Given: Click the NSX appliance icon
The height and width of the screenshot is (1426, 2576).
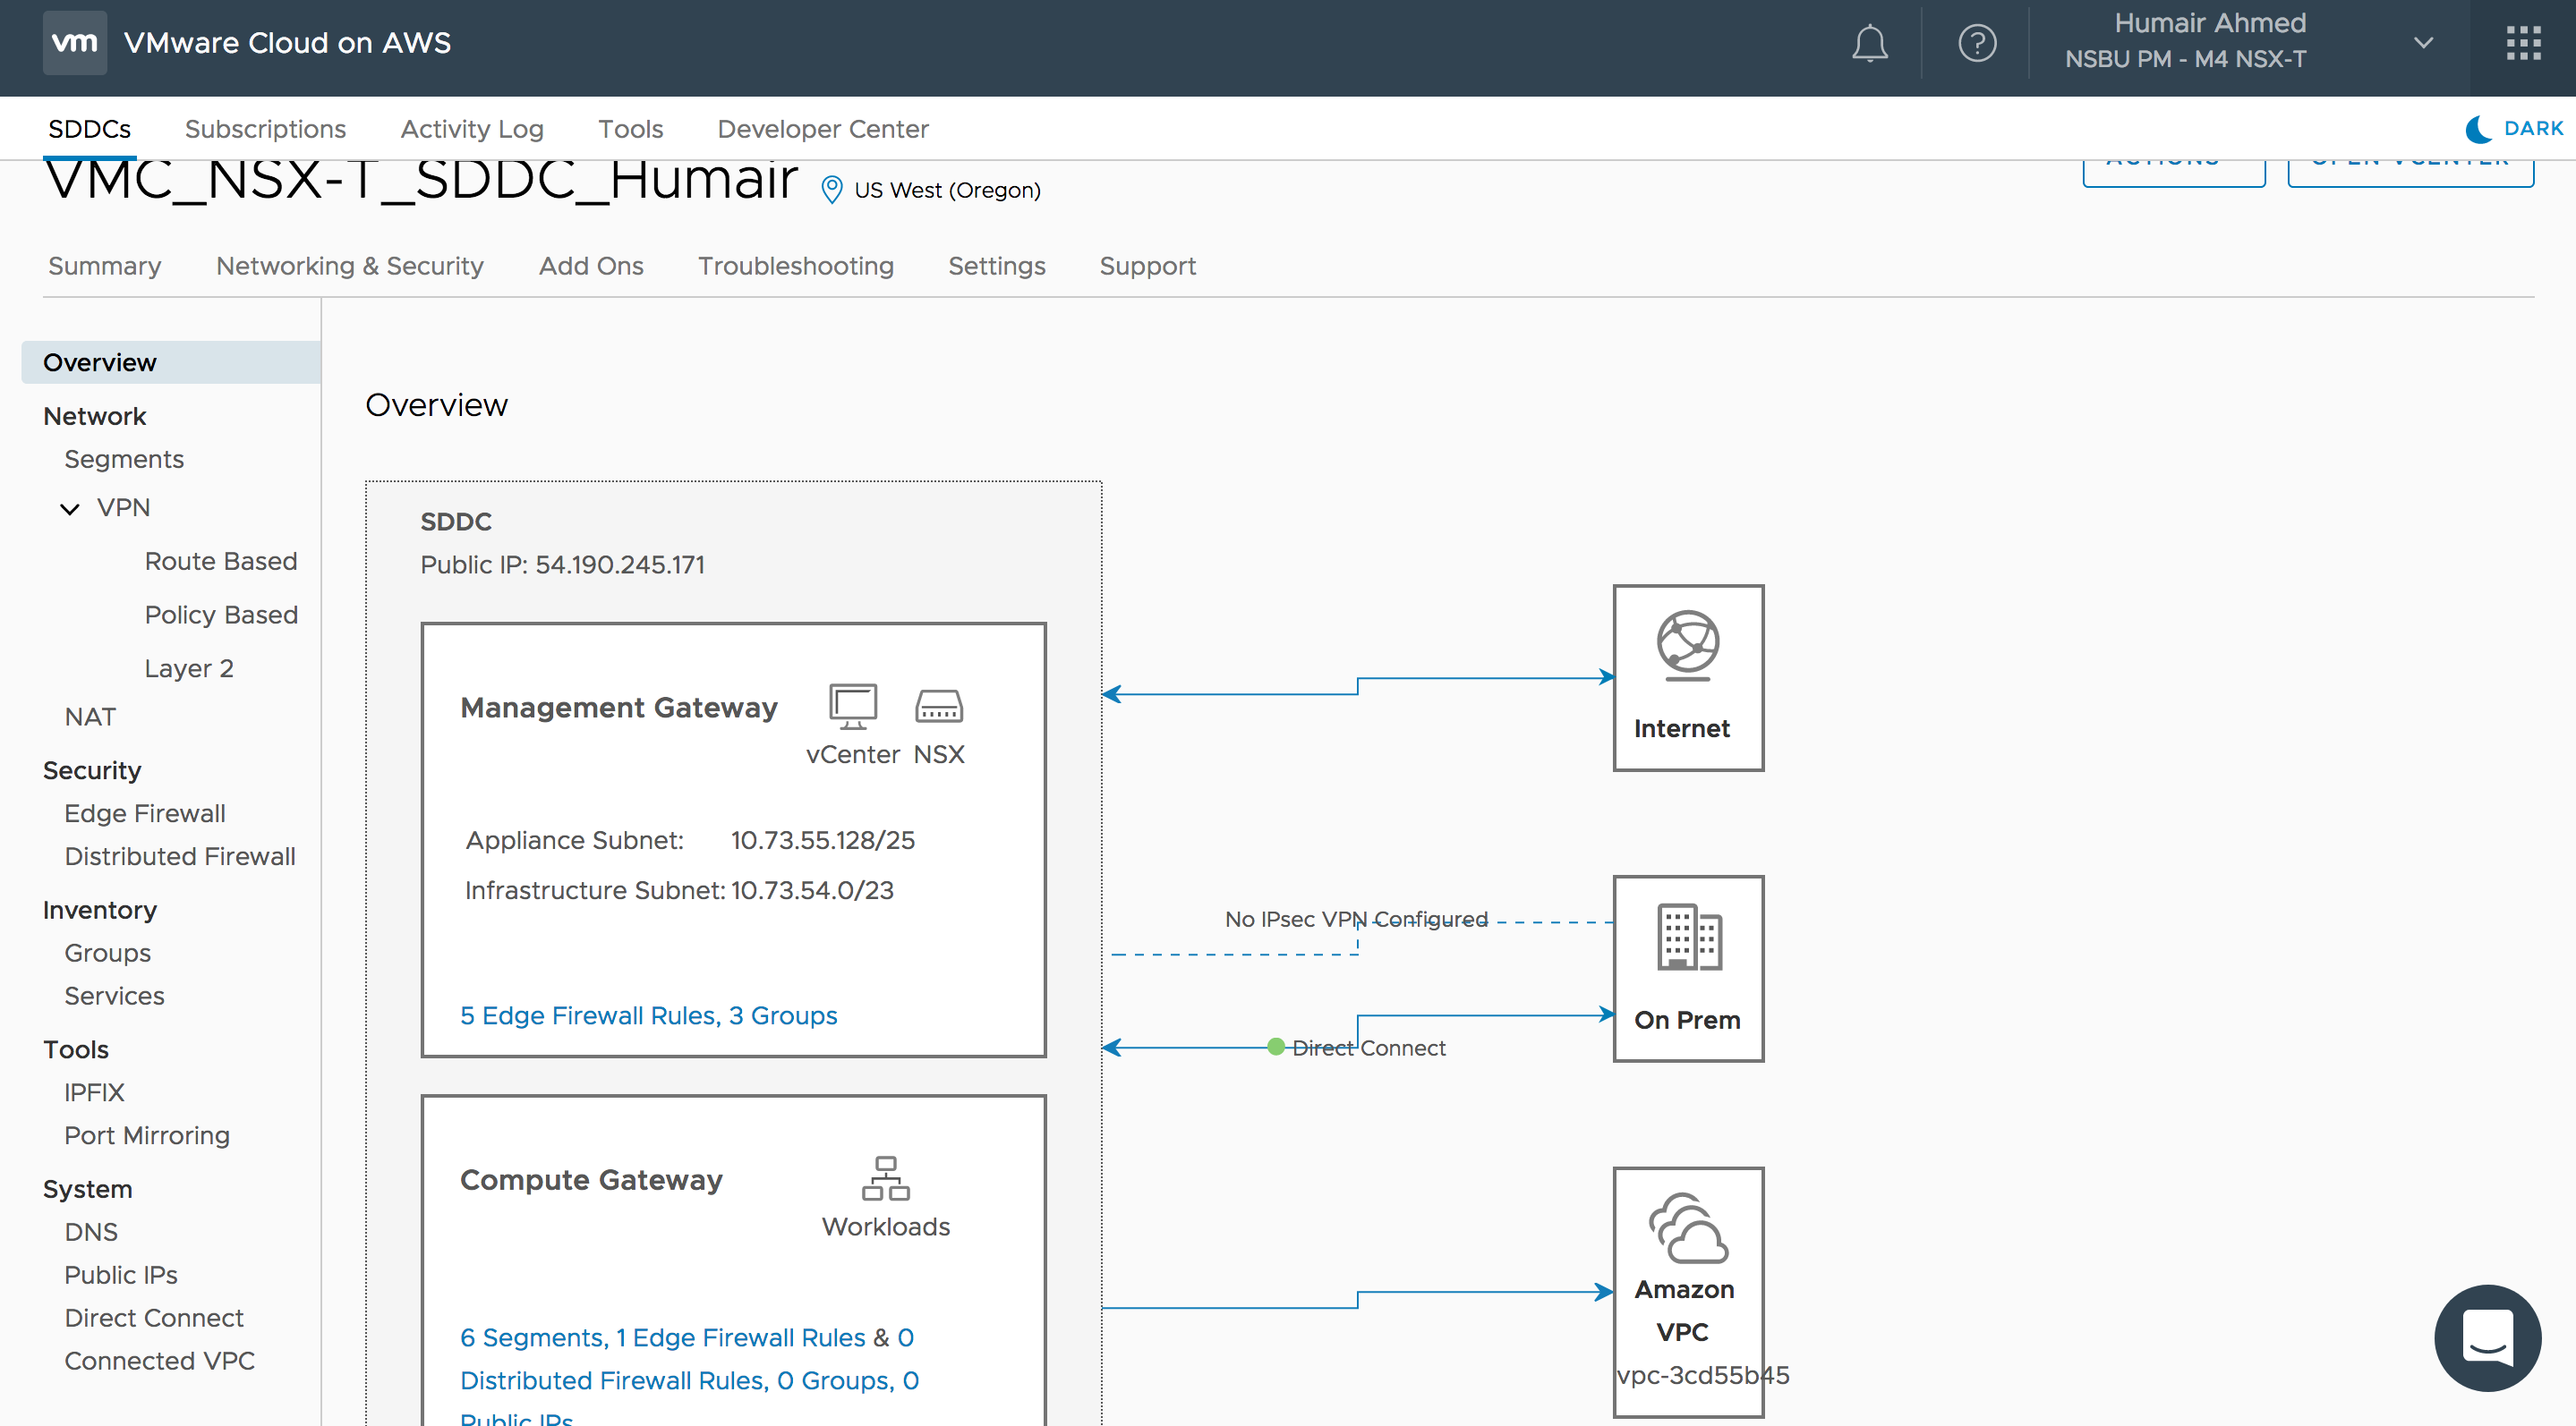Looking at the screenshot, I should tap(938, 706).
